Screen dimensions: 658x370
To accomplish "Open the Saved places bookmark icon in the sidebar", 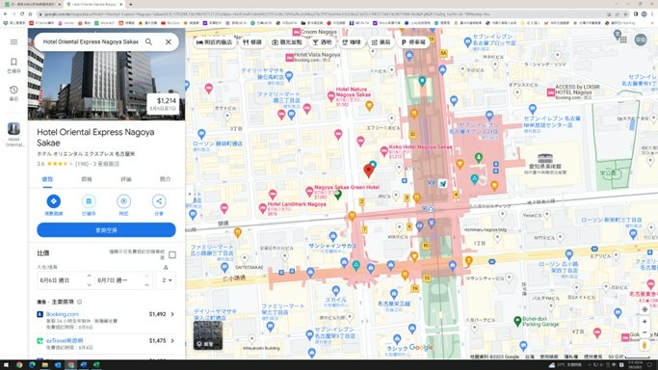I will pyautogui.click(x=13, y=62).
